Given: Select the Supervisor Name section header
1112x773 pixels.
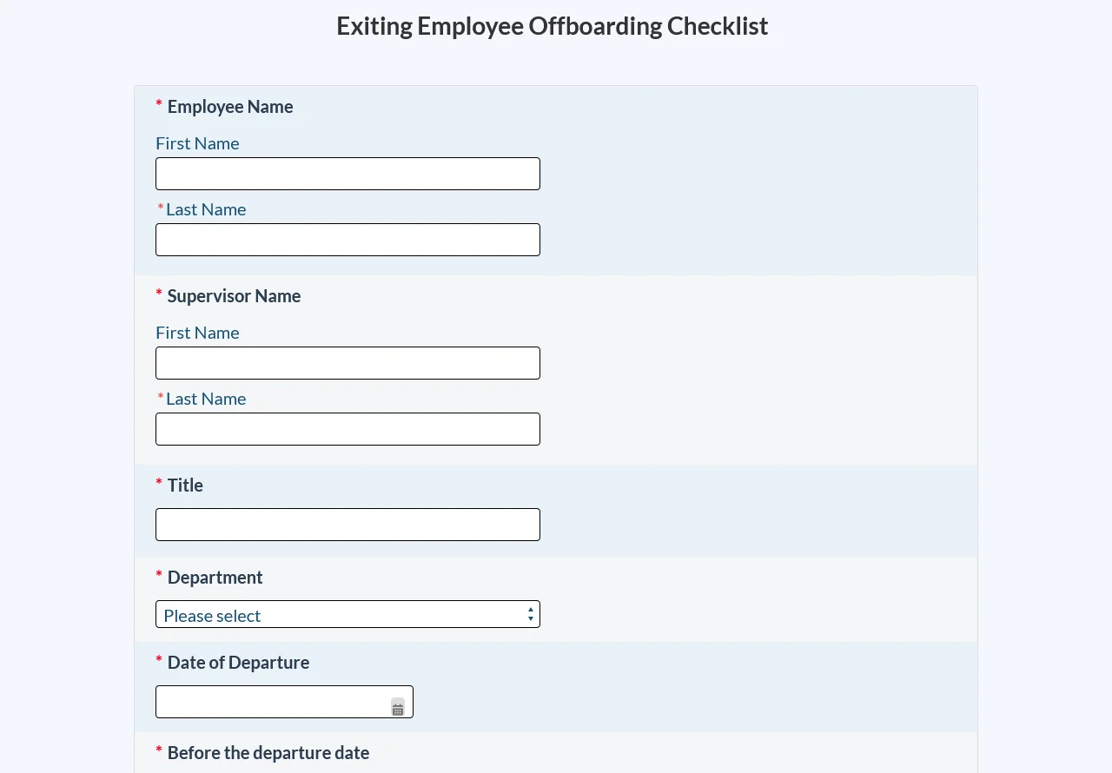Looking at the screenshot, I should coord(233,295).
